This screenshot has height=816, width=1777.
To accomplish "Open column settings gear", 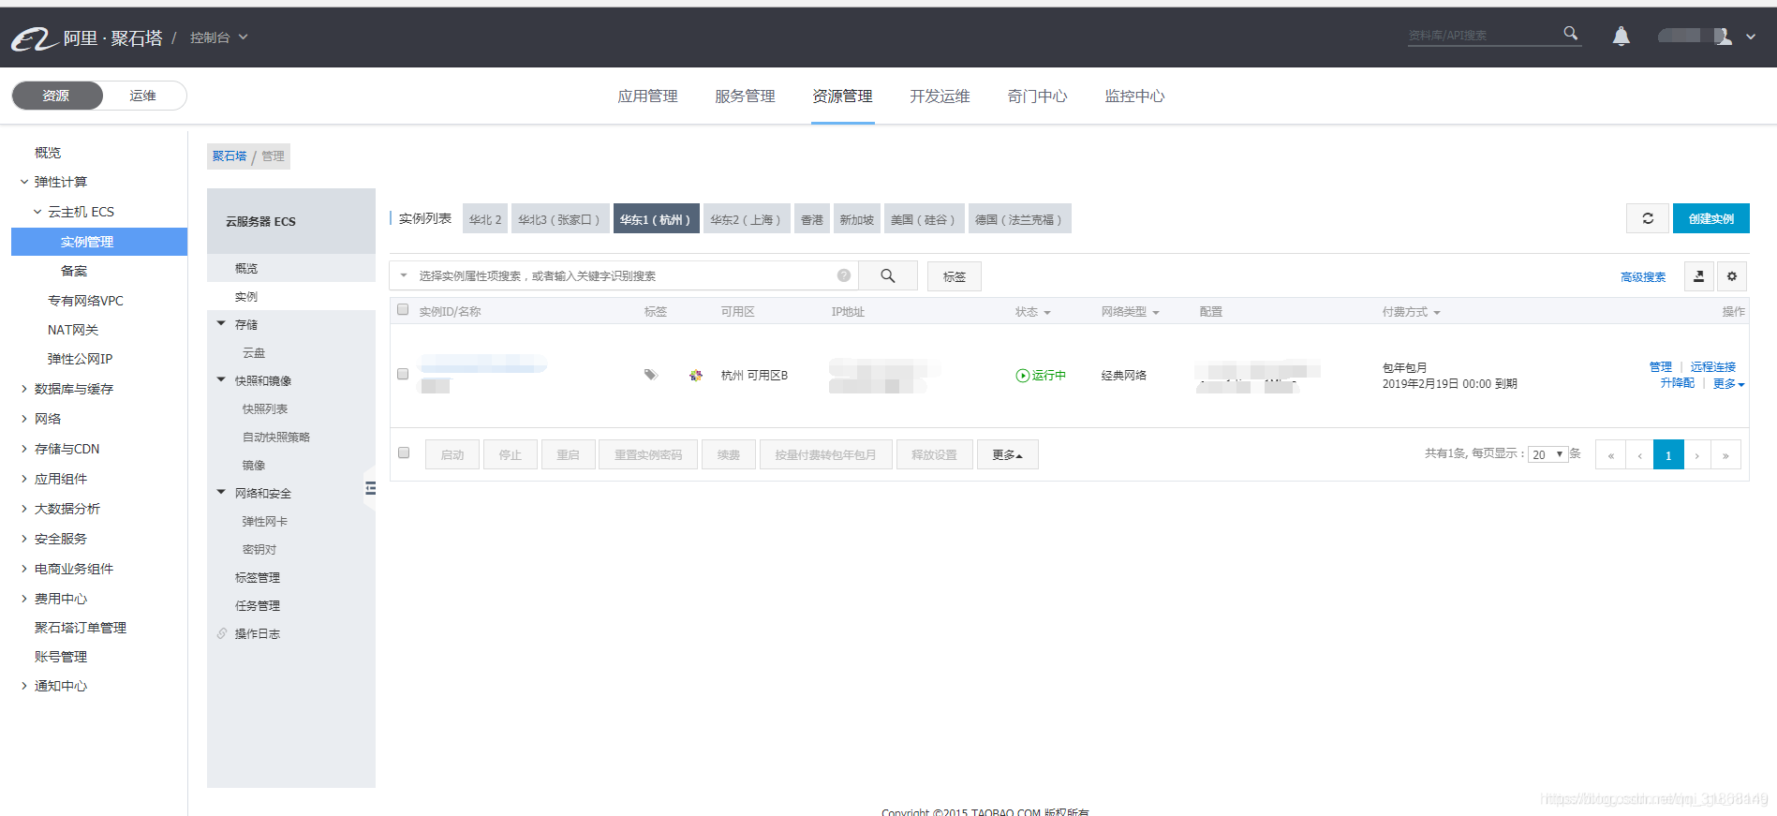I will [x=1732, y=276].
